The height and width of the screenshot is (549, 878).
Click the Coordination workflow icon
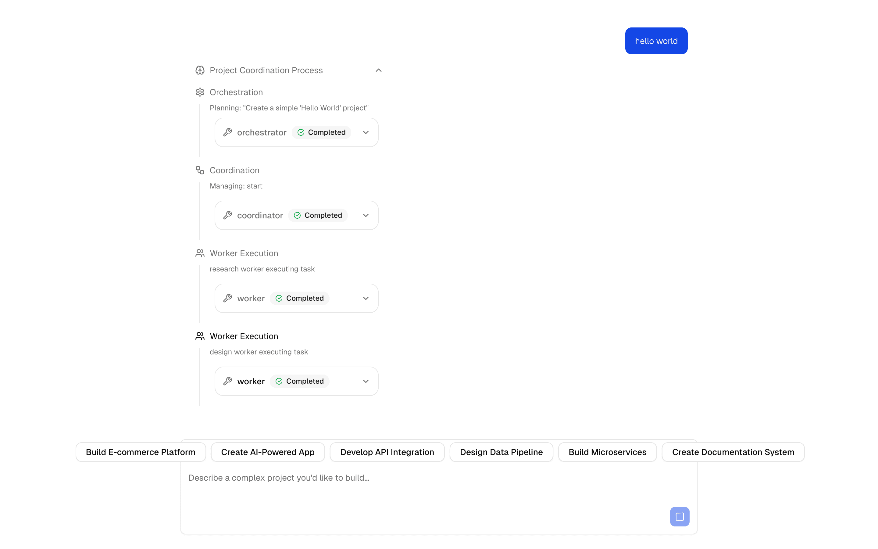(x=200, y=170)
